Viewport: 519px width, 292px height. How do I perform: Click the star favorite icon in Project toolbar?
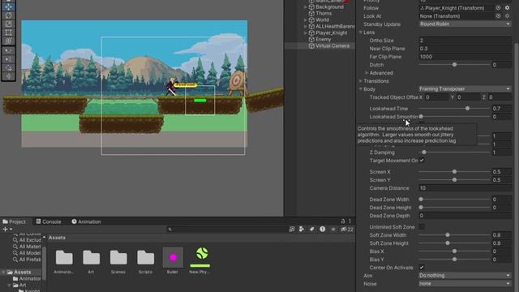tap(333, 229)
